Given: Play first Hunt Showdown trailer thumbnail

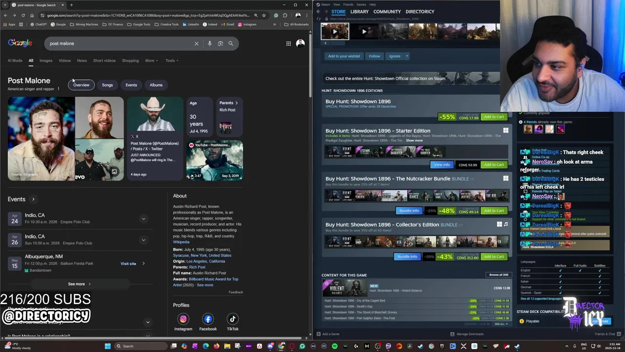Looking at the screenshot, I should (335, 31).
